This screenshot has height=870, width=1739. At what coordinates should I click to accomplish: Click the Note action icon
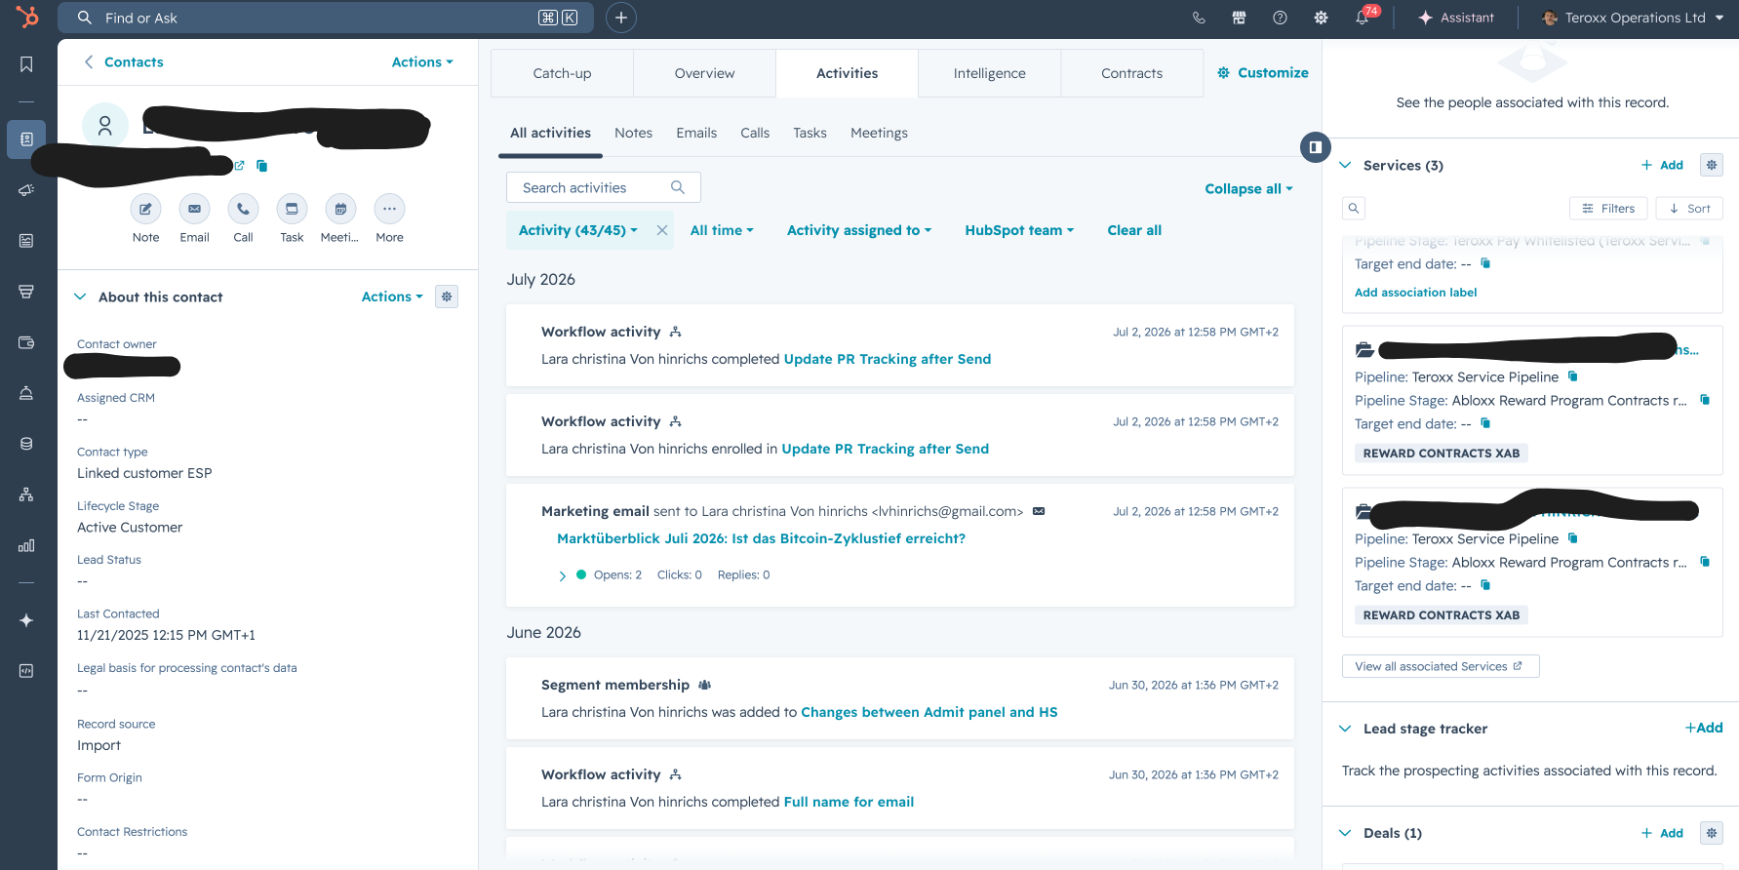coord(145,209)
